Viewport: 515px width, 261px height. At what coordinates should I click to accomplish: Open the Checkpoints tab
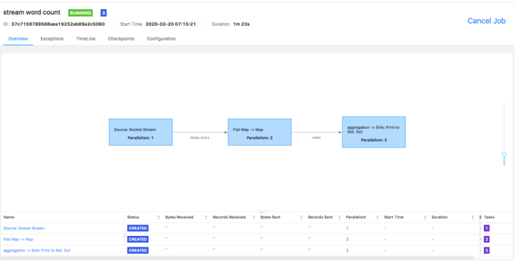point(121,38)
